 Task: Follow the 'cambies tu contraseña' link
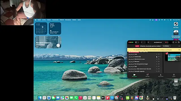pyautogui.click(x=166, y=50)
